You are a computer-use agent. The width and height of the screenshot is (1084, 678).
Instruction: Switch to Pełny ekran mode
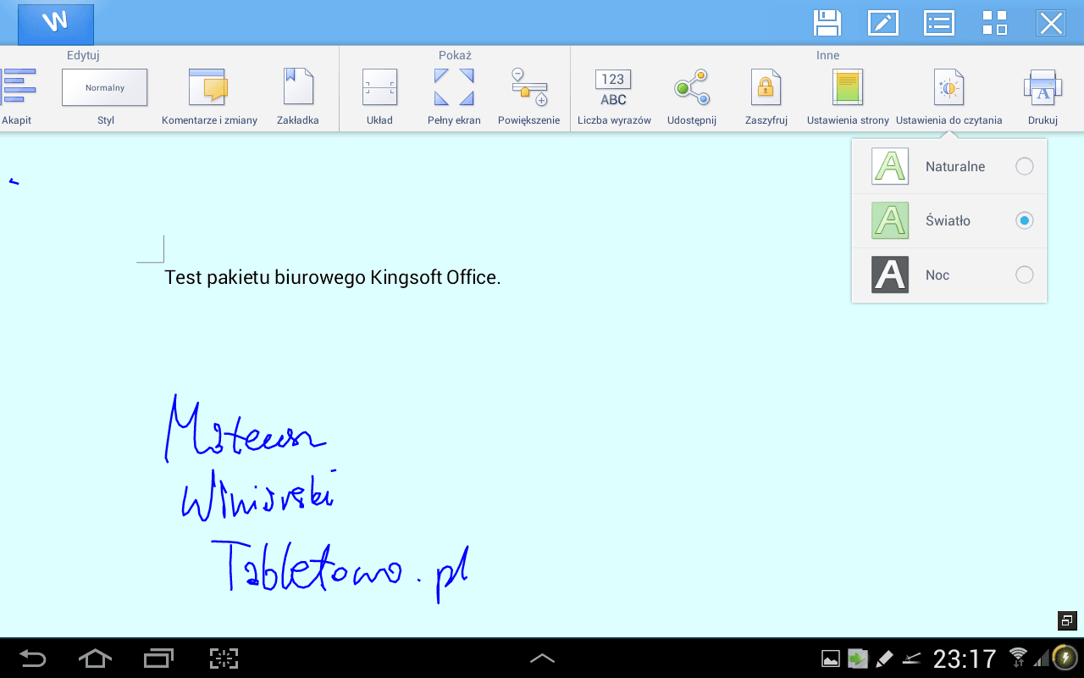pyautogui.click(x=454, y=97)
